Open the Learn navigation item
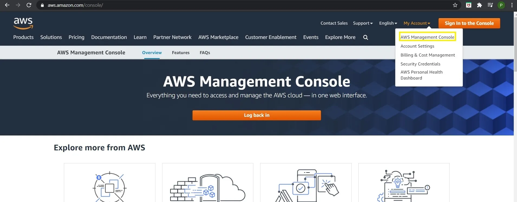Image resolution: width=517 pixels, height=202 pixels. pos(140,37)
